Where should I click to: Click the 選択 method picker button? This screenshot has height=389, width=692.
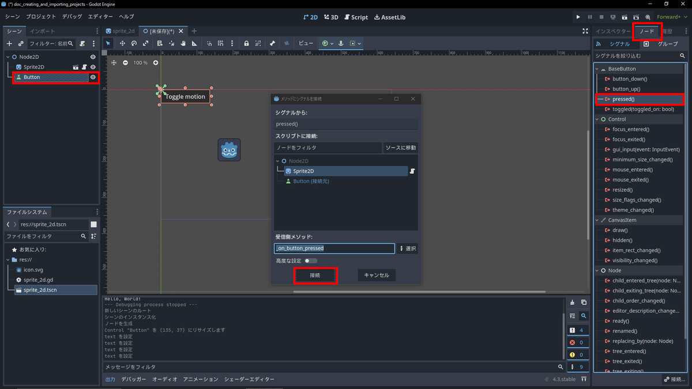click(408, 248)
